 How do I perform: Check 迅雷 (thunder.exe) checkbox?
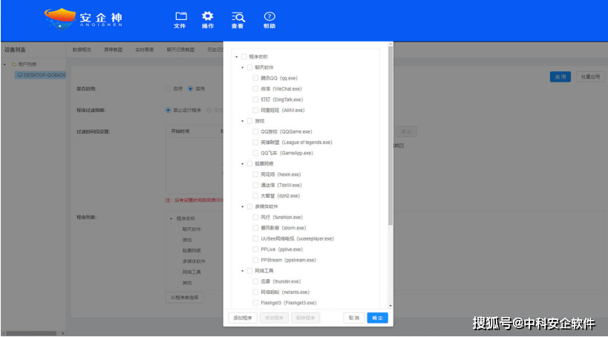click(255, 281)
